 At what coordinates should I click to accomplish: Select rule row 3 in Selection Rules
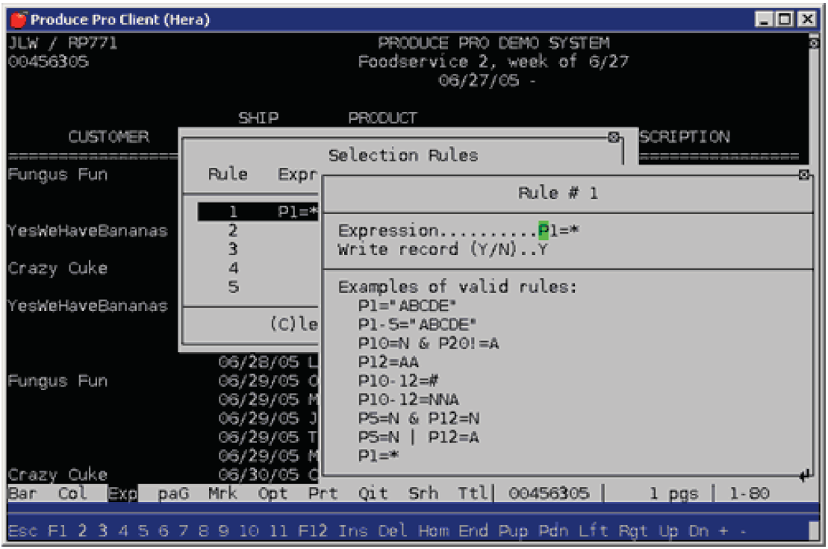[233, 249]
